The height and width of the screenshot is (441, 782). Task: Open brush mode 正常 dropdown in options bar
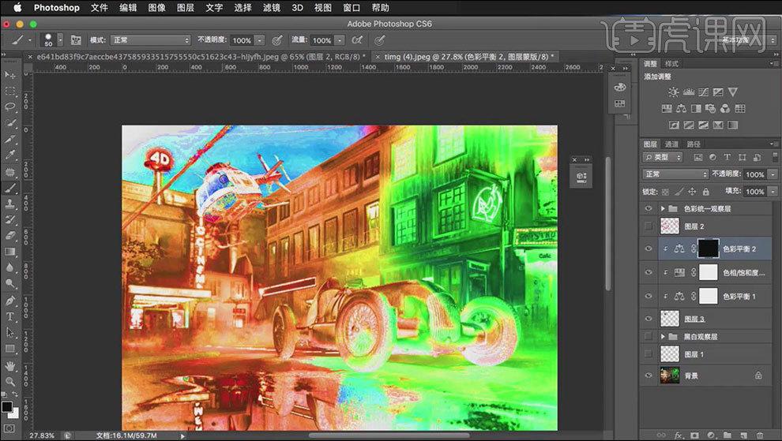click(151, 40)
